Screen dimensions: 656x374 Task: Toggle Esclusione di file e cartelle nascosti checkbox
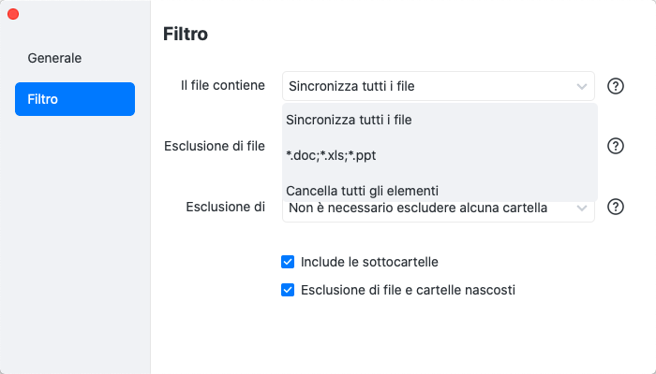point(288,290)
